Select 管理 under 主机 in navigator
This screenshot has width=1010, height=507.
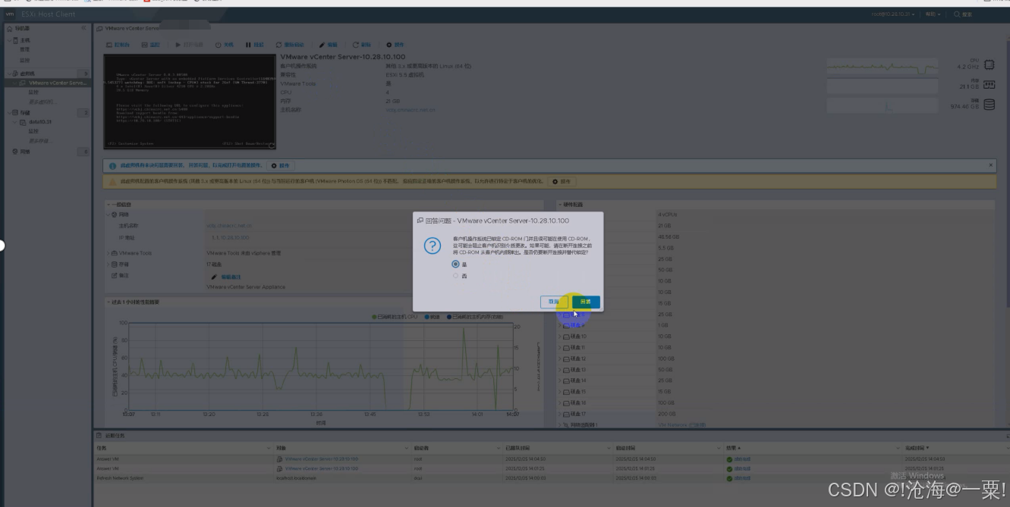(x=24, y=49)
